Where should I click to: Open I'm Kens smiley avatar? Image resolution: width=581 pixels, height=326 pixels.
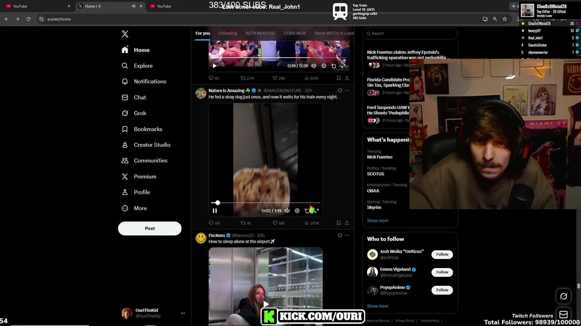[x=201, y=238]
